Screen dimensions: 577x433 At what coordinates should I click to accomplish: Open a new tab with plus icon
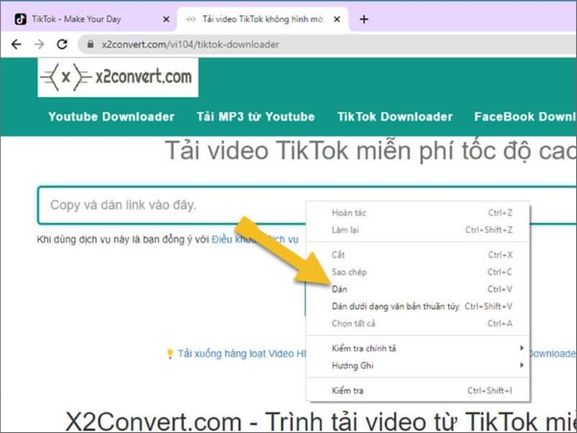(364, 18)
